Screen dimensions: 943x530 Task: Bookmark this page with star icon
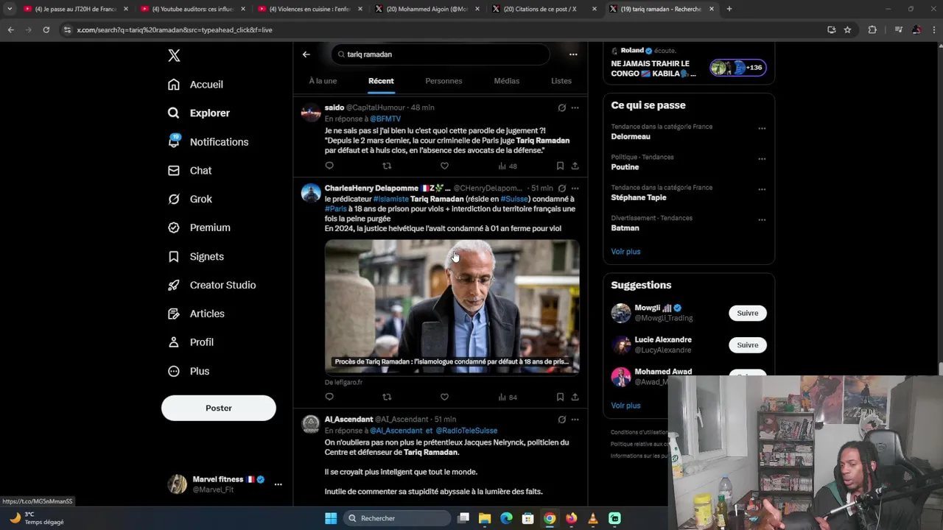coord(848,30)
